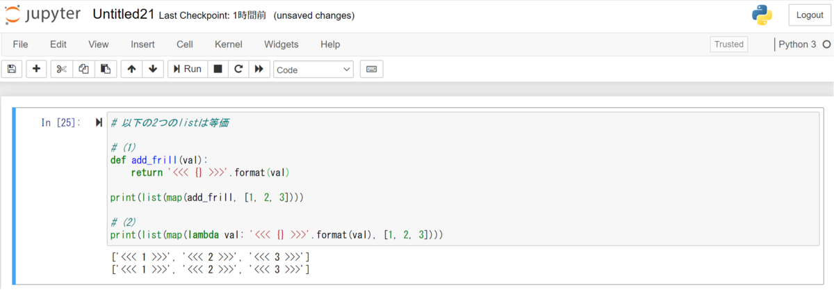This screenshot has height=290, width=834.
Task: Insert a cell below with plus icon
Action: tap(36, 69)
